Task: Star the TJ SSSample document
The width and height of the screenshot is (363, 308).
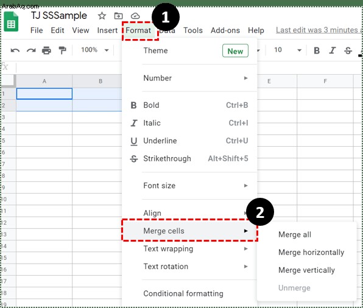Action: click(x=102, y=16)
